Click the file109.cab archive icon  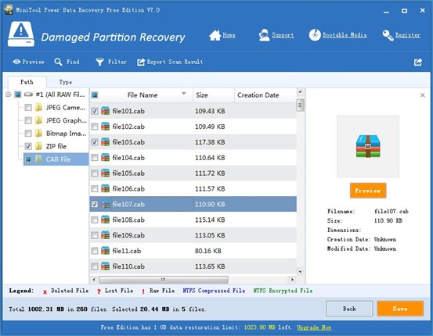tap(105, 235)
